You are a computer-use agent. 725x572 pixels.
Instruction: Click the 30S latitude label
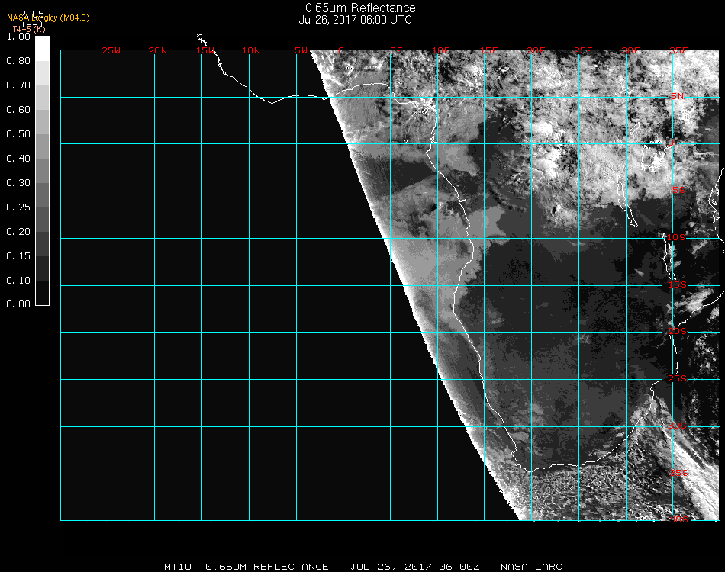tap(678, 426)
